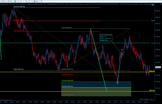
Task: Click the 113.00% (2075.92) extension label
Action: [67, 75]
